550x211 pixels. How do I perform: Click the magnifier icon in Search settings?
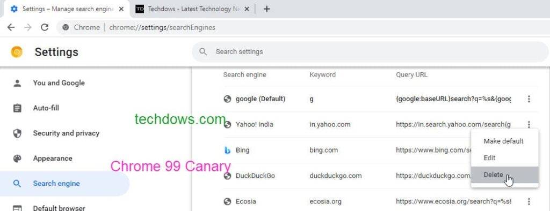pos(202,52)
